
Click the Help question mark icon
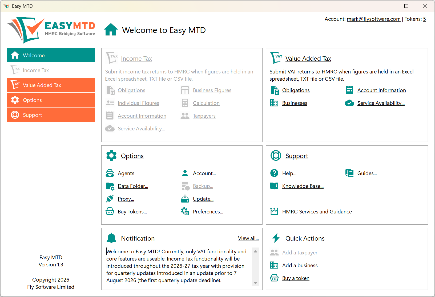click(274, 173)
